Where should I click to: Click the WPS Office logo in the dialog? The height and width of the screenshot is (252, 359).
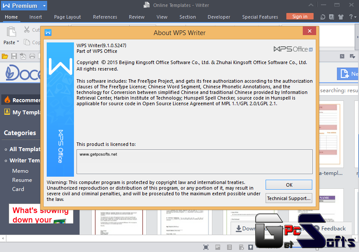point(293,49)
